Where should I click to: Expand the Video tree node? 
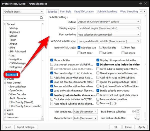point(5,110)
